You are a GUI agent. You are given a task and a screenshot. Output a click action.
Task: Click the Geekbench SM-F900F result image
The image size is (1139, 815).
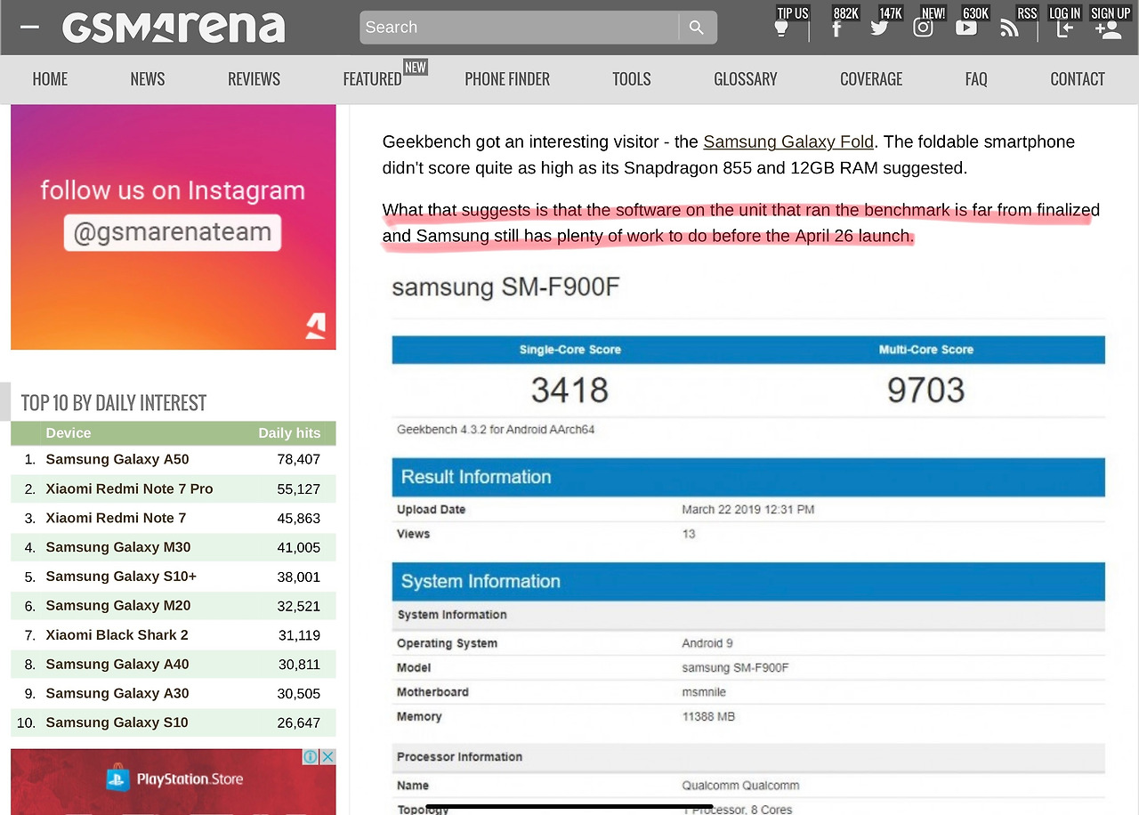point(748,541)
